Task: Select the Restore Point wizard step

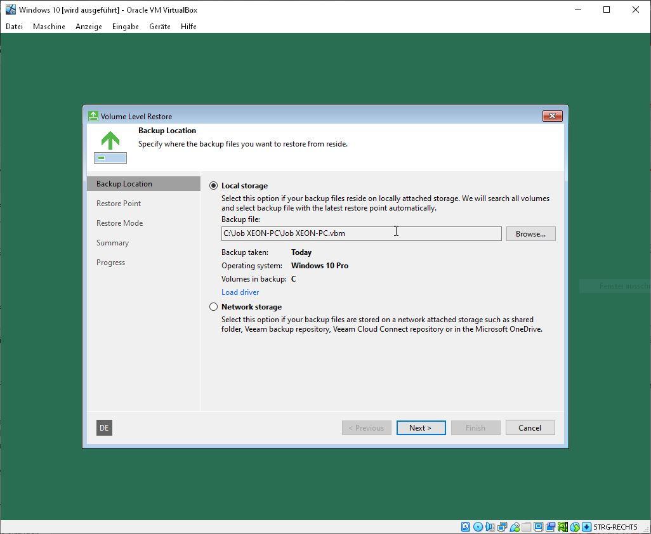Action: (x=119, y=204)
